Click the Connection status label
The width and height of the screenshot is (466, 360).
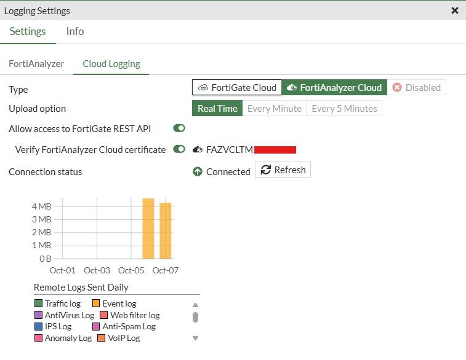pyautogui.click(x=46, y=171)
